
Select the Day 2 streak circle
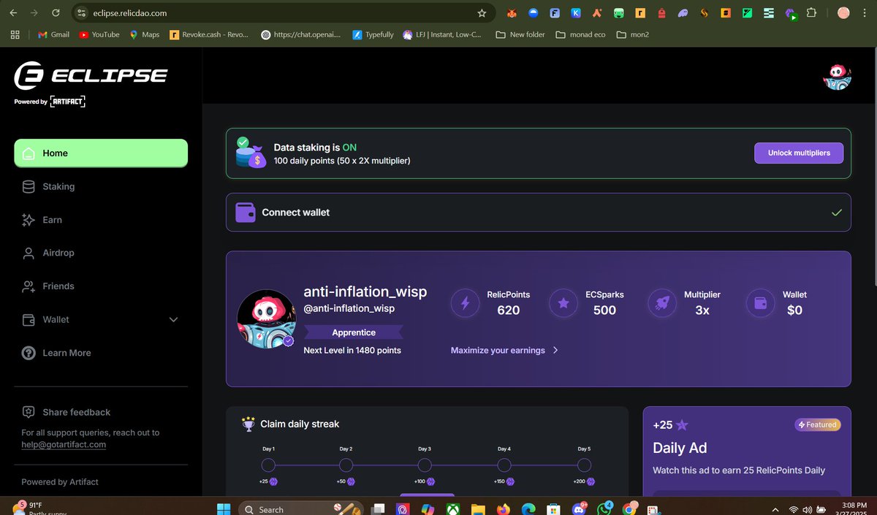pos(346,465)
